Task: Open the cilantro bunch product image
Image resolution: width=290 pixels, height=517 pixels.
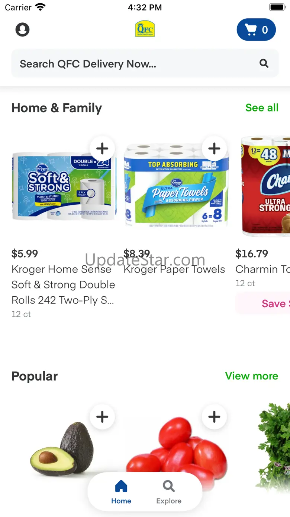Action: pyautogui.click(x=273, y=447)
